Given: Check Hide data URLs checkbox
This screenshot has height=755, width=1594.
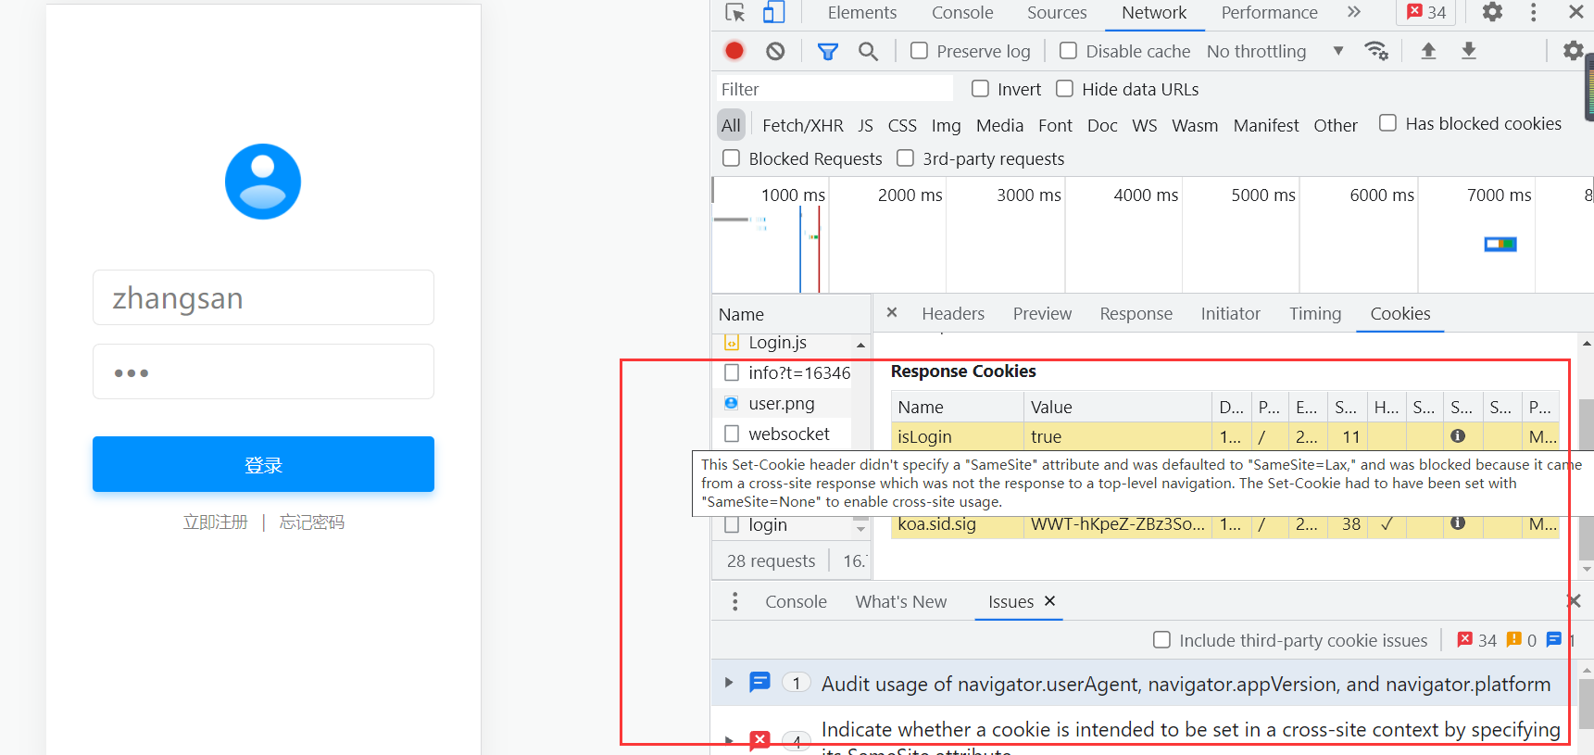Looking at the screenshot, I should 1064,88.
